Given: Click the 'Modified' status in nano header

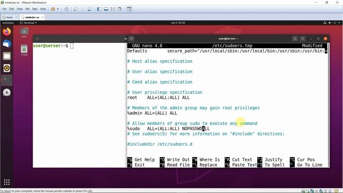Looking at the screenshot, I should 312,46.
